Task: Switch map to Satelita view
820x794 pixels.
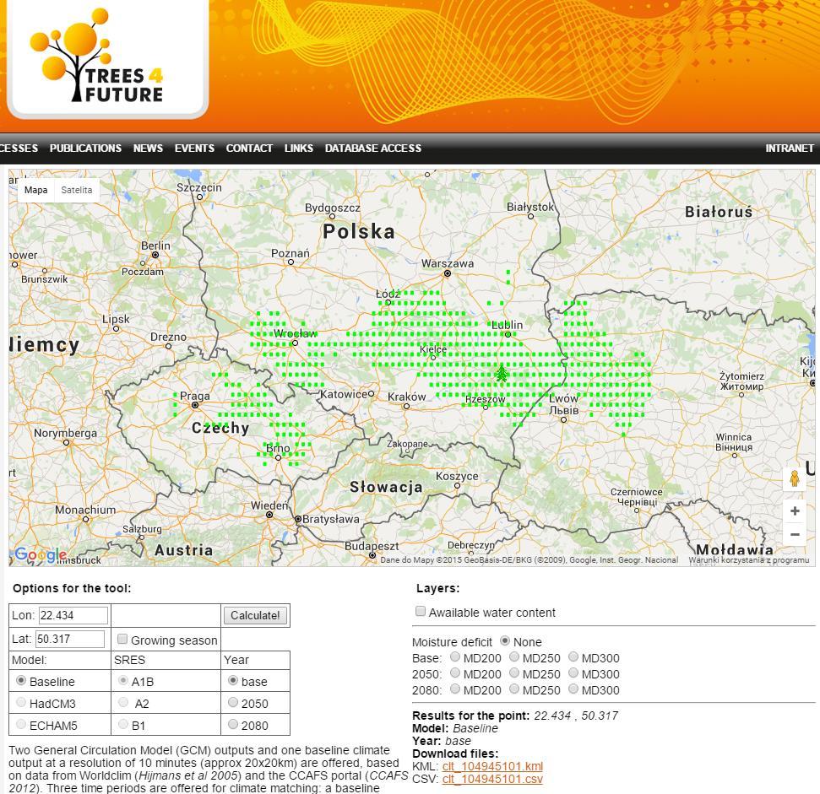Action: [76, 190]
